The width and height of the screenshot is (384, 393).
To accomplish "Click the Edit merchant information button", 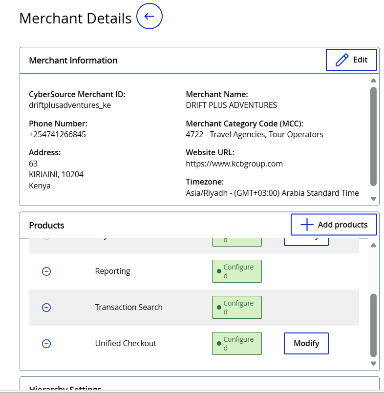I will pyautogui.click(x=351, y=60).
